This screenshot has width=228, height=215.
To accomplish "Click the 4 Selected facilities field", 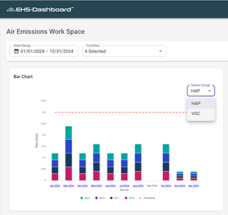I will click(124, 51).
